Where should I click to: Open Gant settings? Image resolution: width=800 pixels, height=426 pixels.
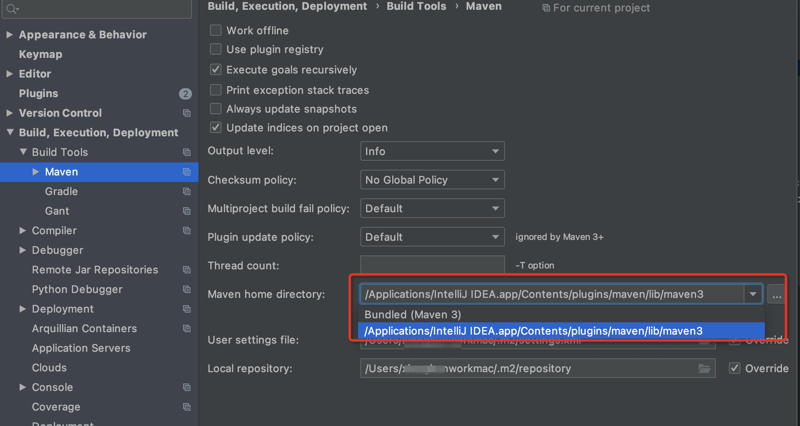point(57,211)
